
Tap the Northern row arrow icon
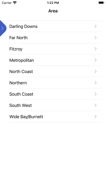pos(95,83)
